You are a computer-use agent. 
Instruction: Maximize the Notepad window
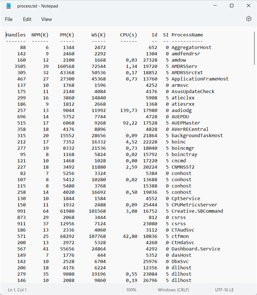point(232,5)
